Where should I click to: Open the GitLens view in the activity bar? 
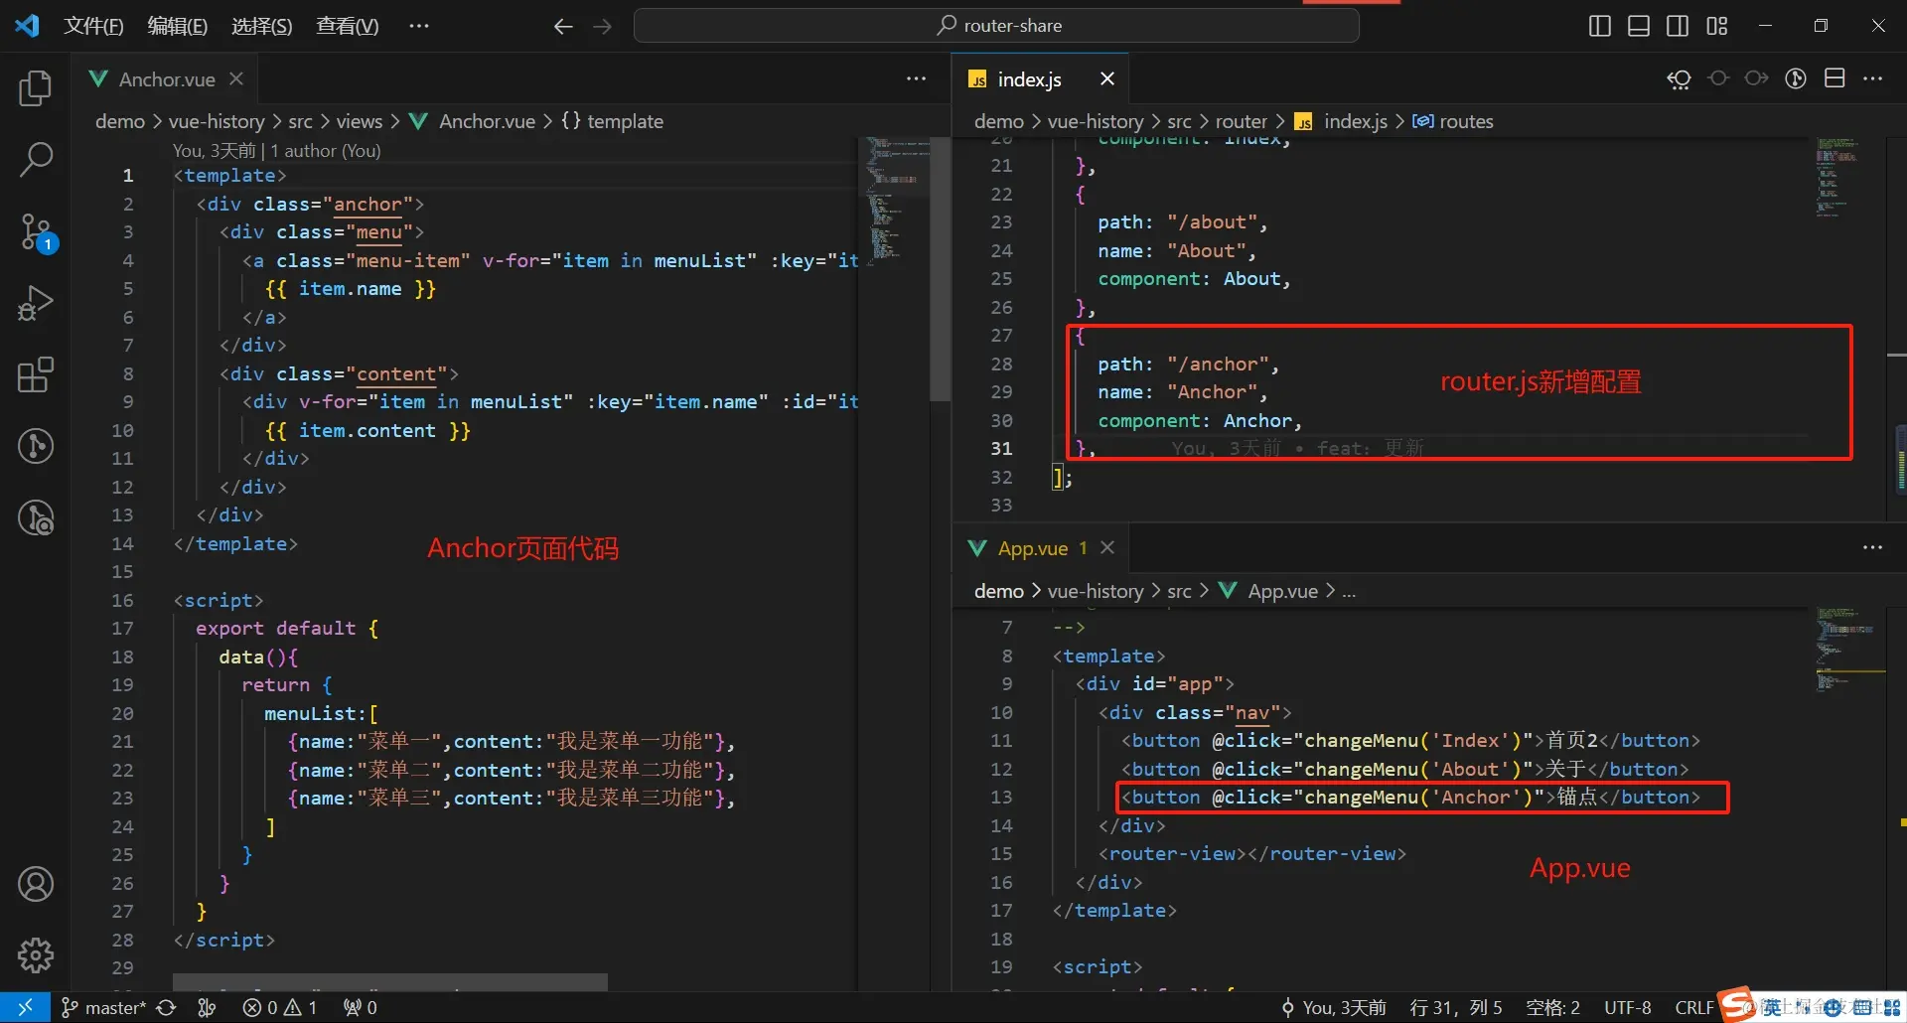click(36, 446)
